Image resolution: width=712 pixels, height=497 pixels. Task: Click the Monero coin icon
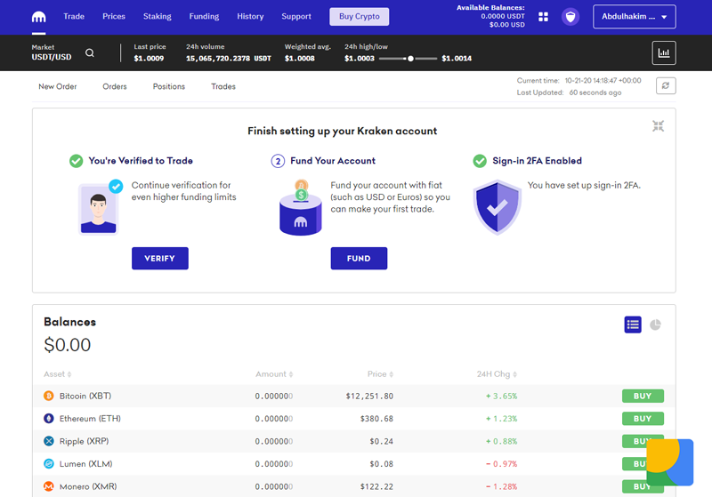49,486
